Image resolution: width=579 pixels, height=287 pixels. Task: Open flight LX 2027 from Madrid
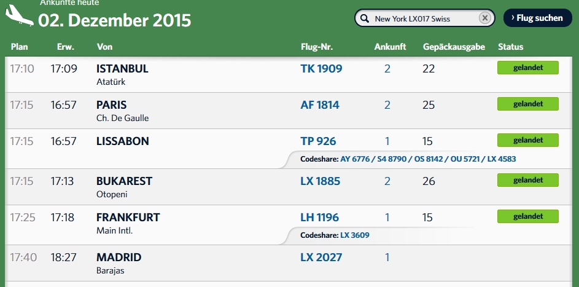pyautogui.click(x=321, y=258)
